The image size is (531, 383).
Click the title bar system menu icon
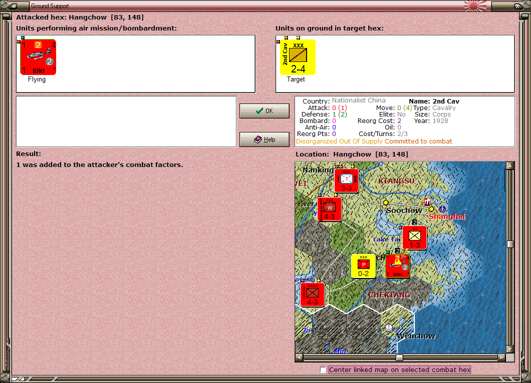coord(13,5)
